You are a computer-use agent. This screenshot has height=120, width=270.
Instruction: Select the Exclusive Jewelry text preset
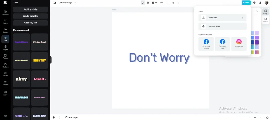tap(40, 97)
